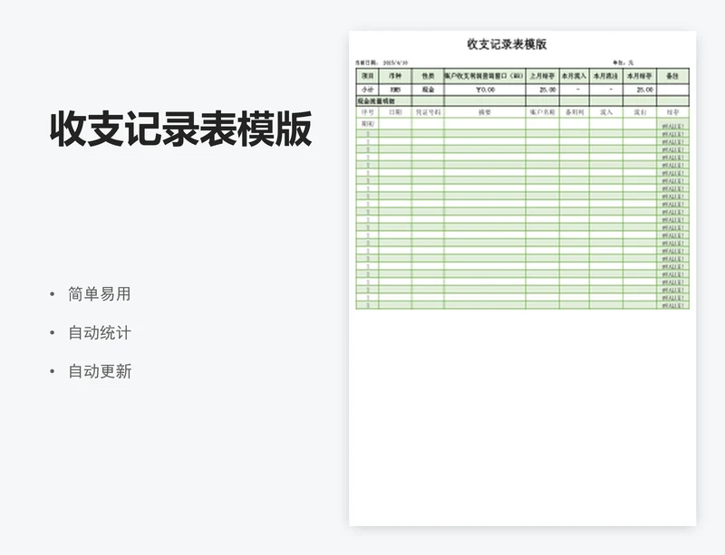Select the 小计 row label cell
Image resolution: width=725 pixels, height=555 pixels.
368,90
